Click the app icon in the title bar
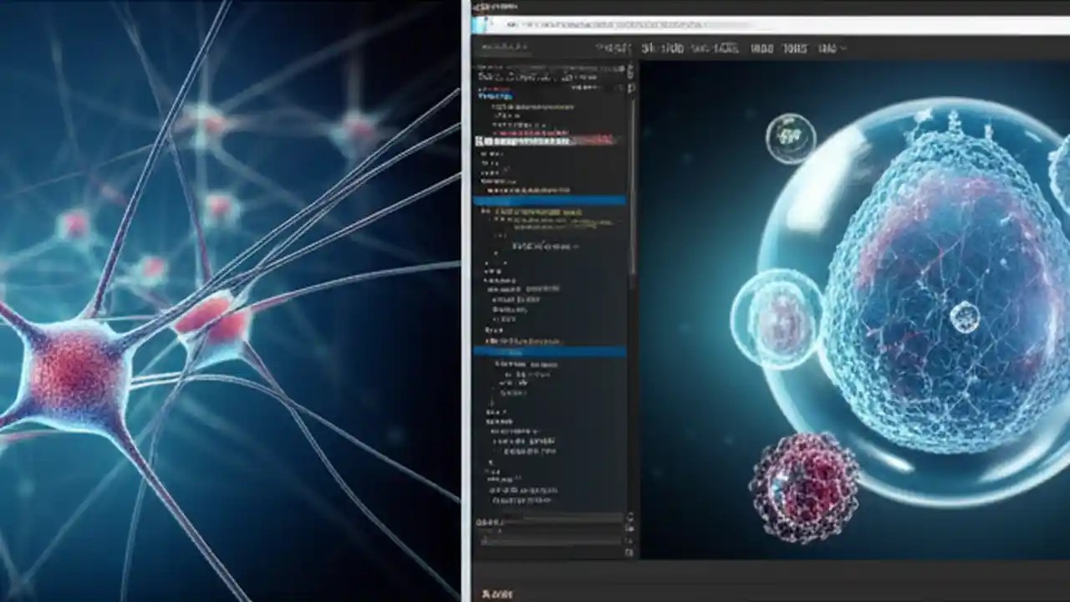The width and height of the screenshot is (1070, 602). click(x=475, y=5)
